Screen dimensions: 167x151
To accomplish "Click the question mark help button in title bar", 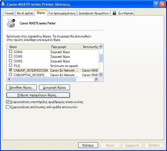I will [156, 4].
